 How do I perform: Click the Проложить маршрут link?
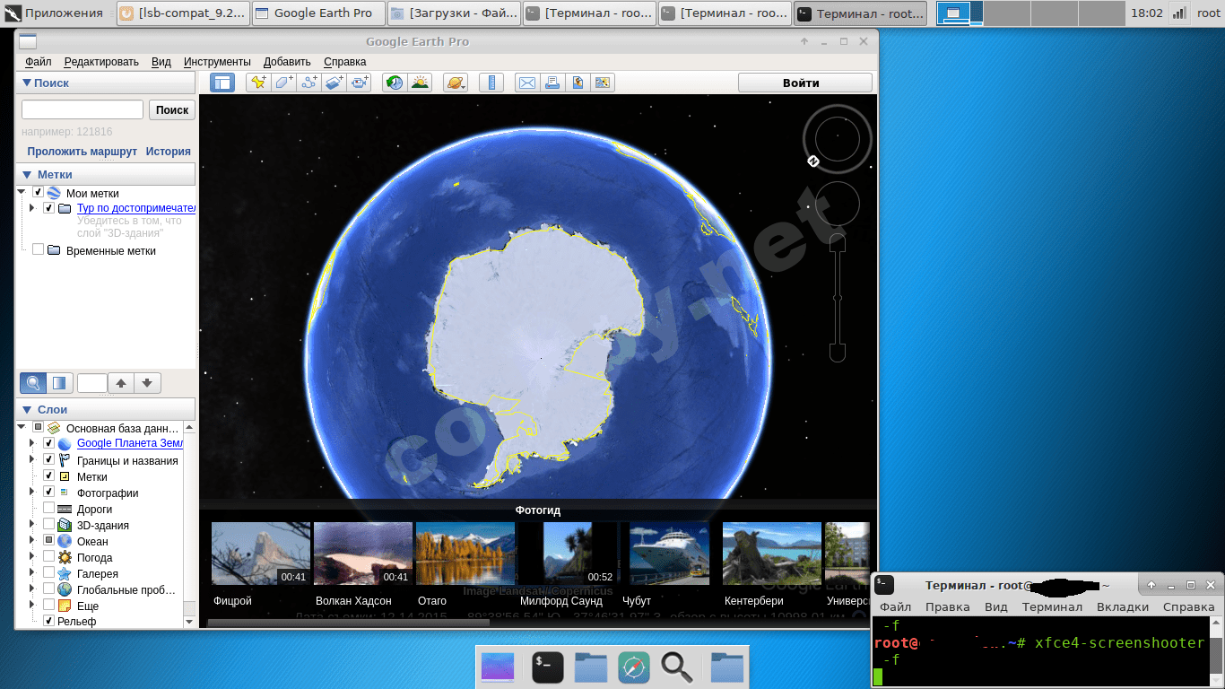(x=82, y=152)
